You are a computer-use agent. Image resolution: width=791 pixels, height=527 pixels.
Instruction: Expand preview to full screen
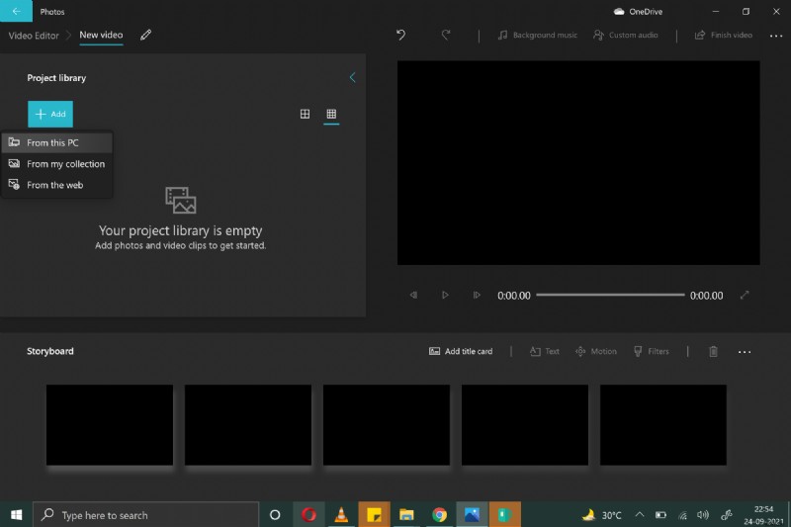click(x=745, y=295)
